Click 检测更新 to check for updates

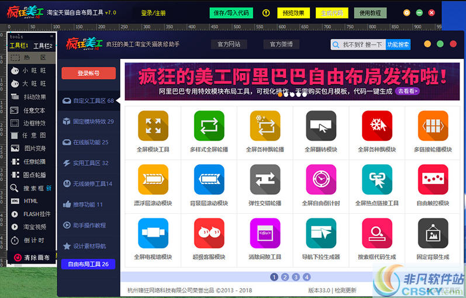tap(346, 290)
